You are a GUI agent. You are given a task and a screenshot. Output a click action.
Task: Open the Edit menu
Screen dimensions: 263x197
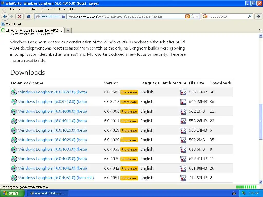coord(12,9)
